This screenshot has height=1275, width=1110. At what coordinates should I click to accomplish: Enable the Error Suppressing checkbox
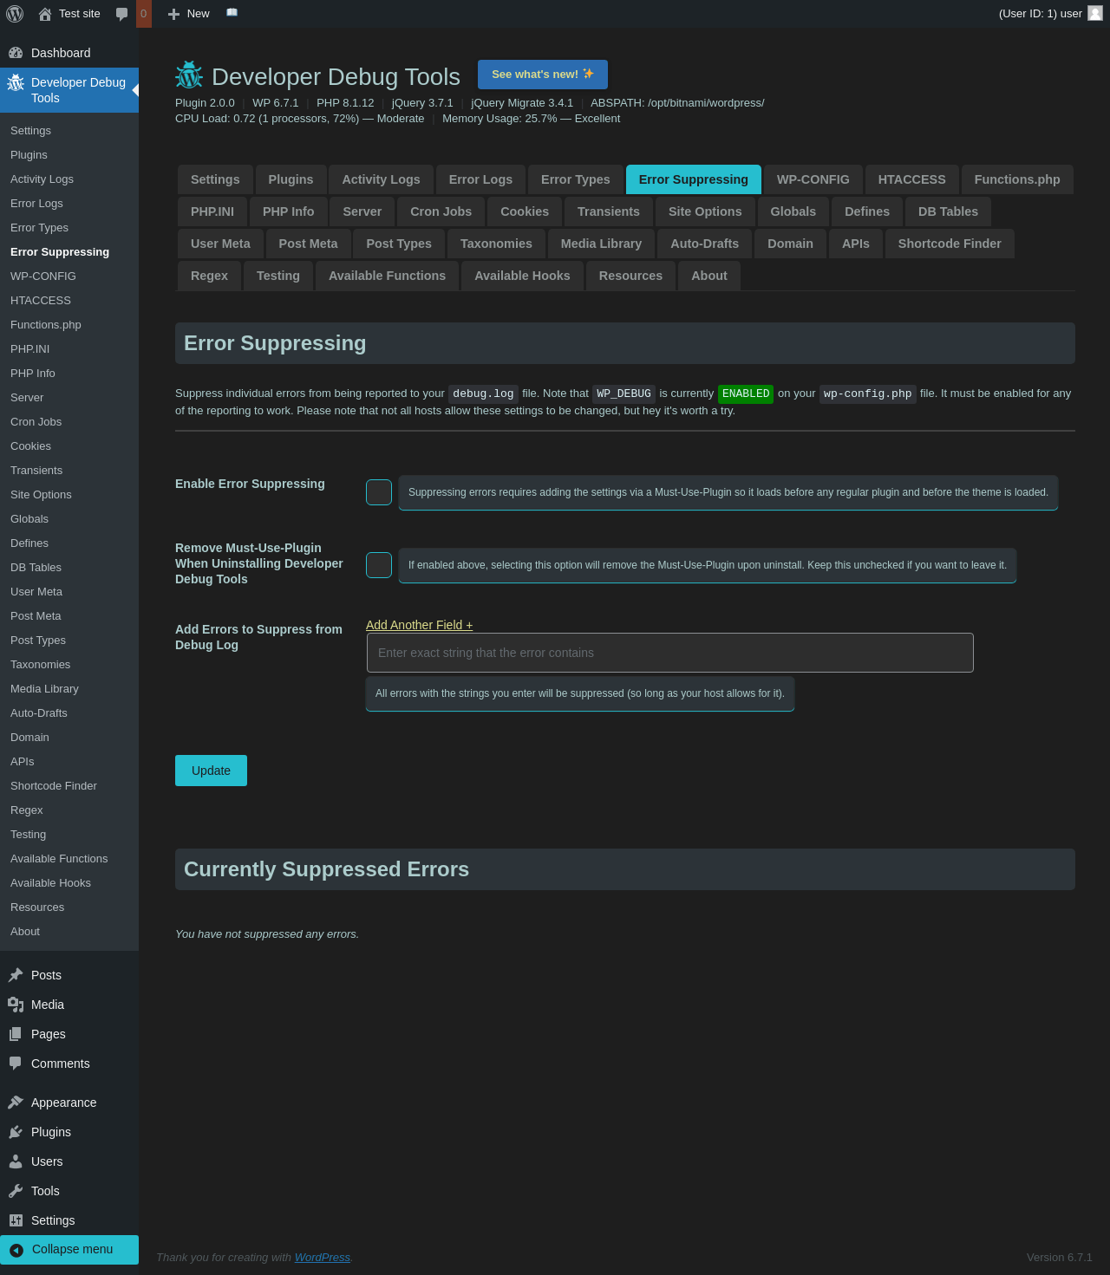[x=379, y=492]
